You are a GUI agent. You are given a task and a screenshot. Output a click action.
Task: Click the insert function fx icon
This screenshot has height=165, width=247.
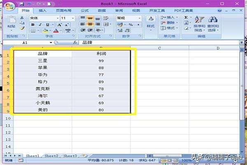click(75, 42)
